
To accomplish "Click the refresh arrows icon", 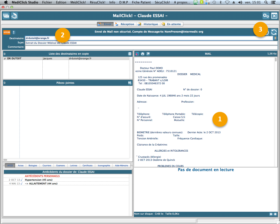I will 274,32.
